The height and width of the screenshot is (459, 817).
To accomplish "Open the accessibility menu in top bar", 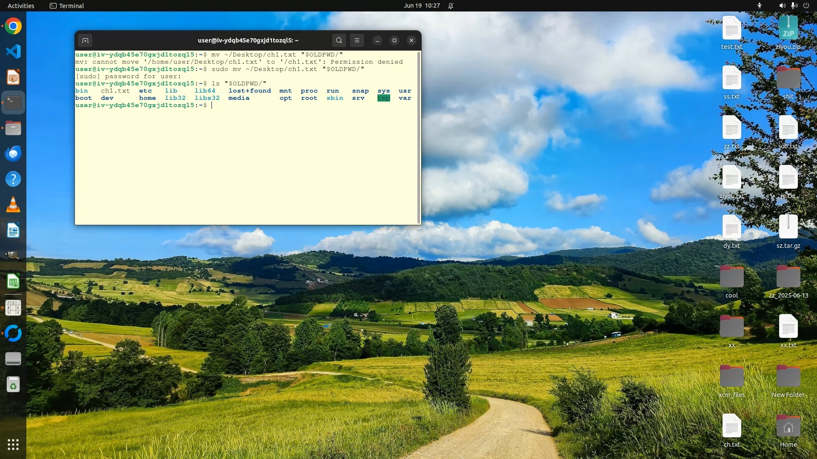I will pyautogui.click(x=760, y=6).
